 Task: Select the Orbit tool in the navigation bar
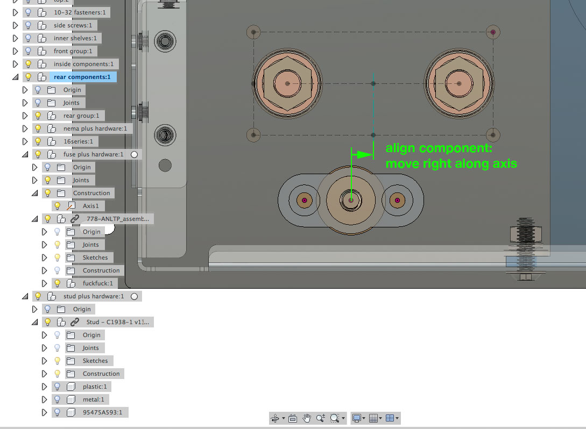pos(275,418)
